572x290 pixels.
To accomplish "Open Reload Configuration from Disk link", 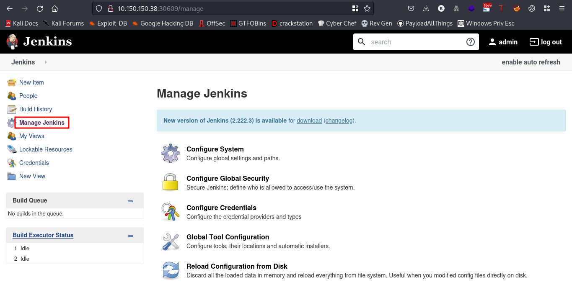I will (x=237, y=266).
